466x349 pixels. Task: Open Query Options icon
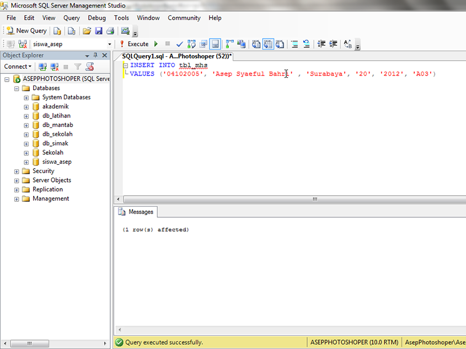click(203, 44)
